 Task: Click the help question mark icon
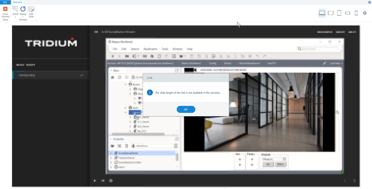click(369, 2)
